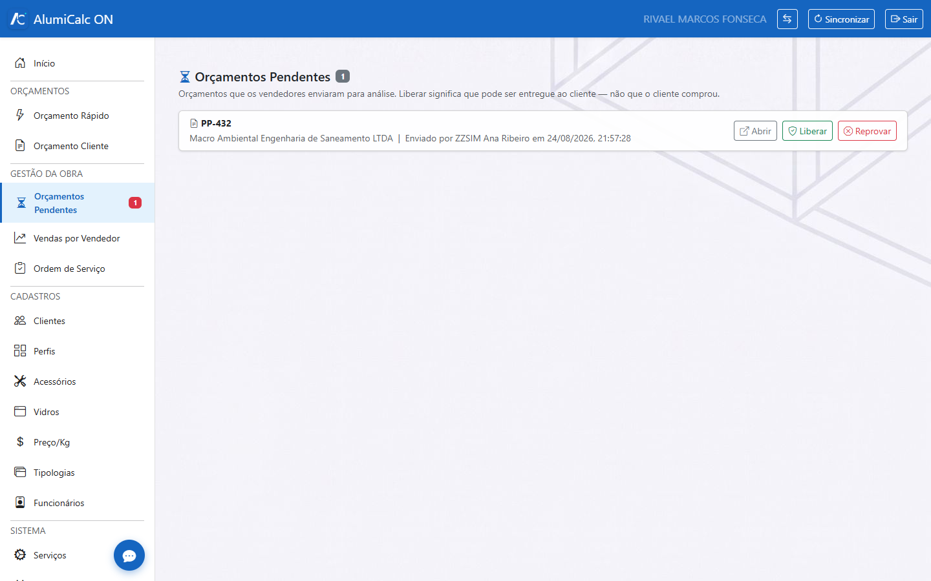
Task: Click the Orçamento Rápido lightning icon
Action: point(20,115)
